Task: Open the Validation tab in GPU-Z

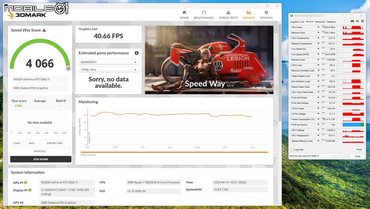Action: 331,22
